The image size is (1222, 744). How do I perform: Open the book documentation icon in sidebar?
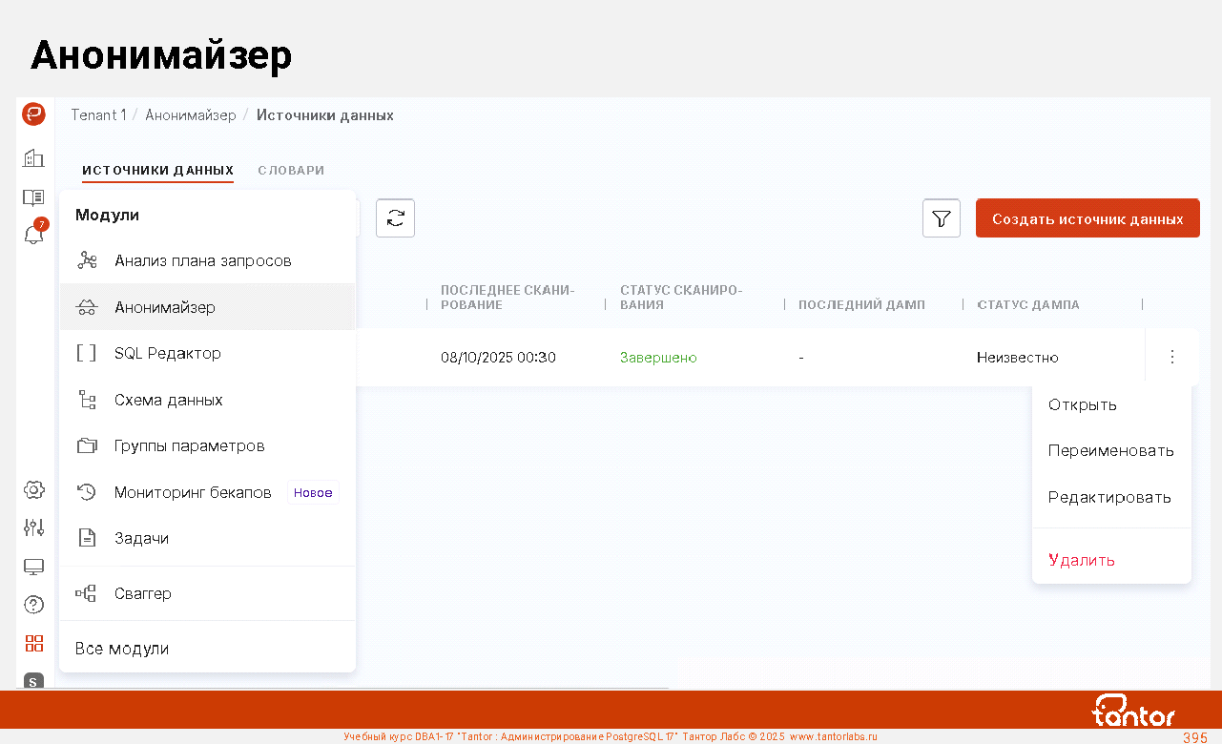point(34,197)
